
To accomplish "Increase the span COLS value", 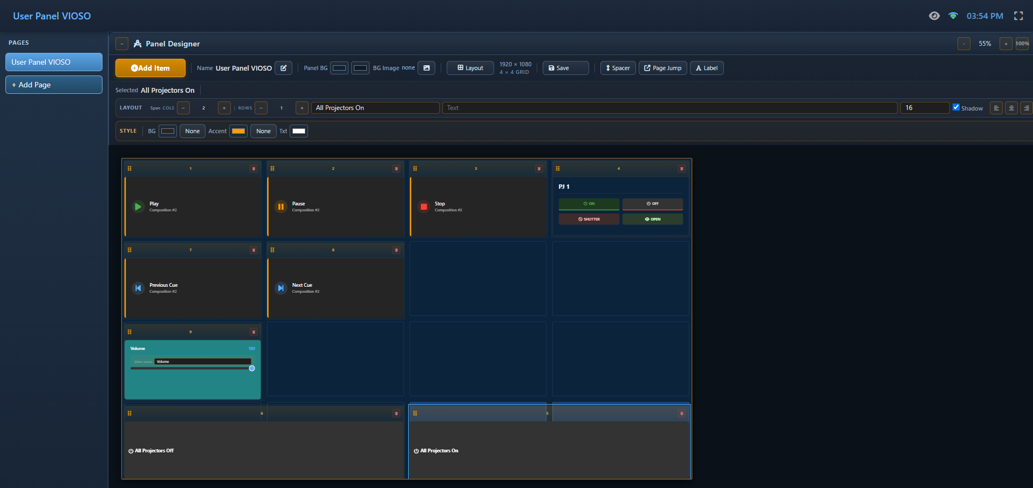I will tap(224, 108).
